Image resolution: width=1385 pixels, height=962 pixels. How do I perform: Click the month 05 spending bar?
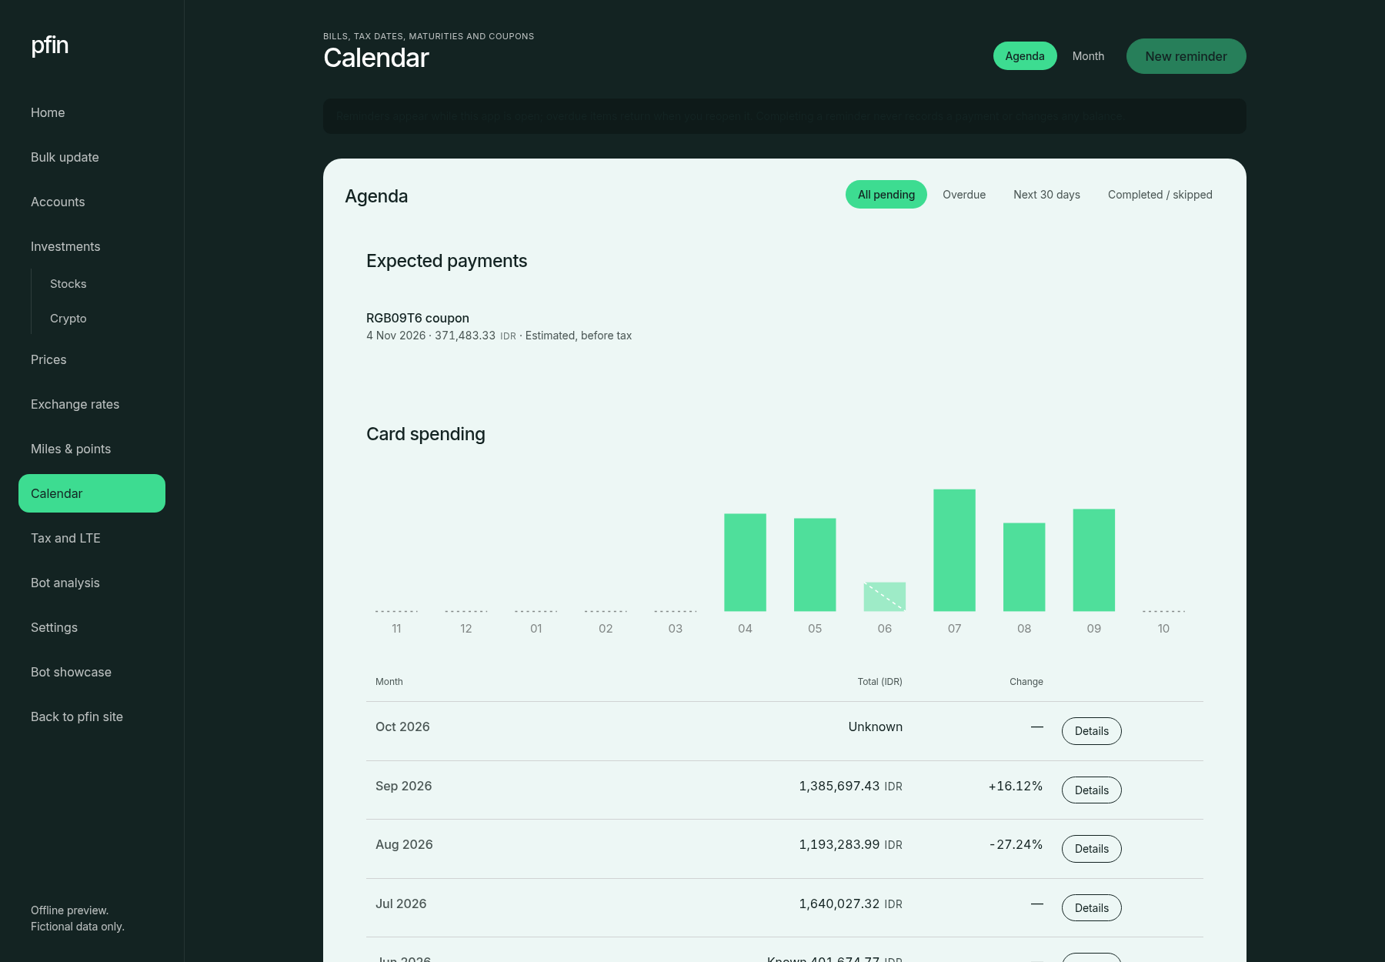tap(815, 565)
